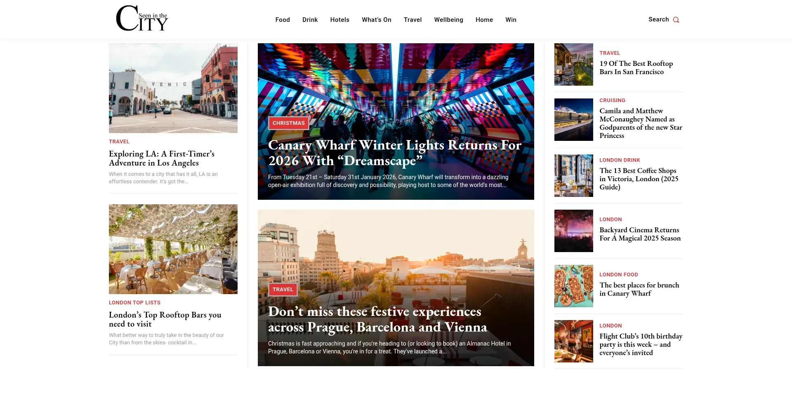This screenshot has width=792, height=409.
Task: Click the Cruising category label
Action: [x=612, y=100]
